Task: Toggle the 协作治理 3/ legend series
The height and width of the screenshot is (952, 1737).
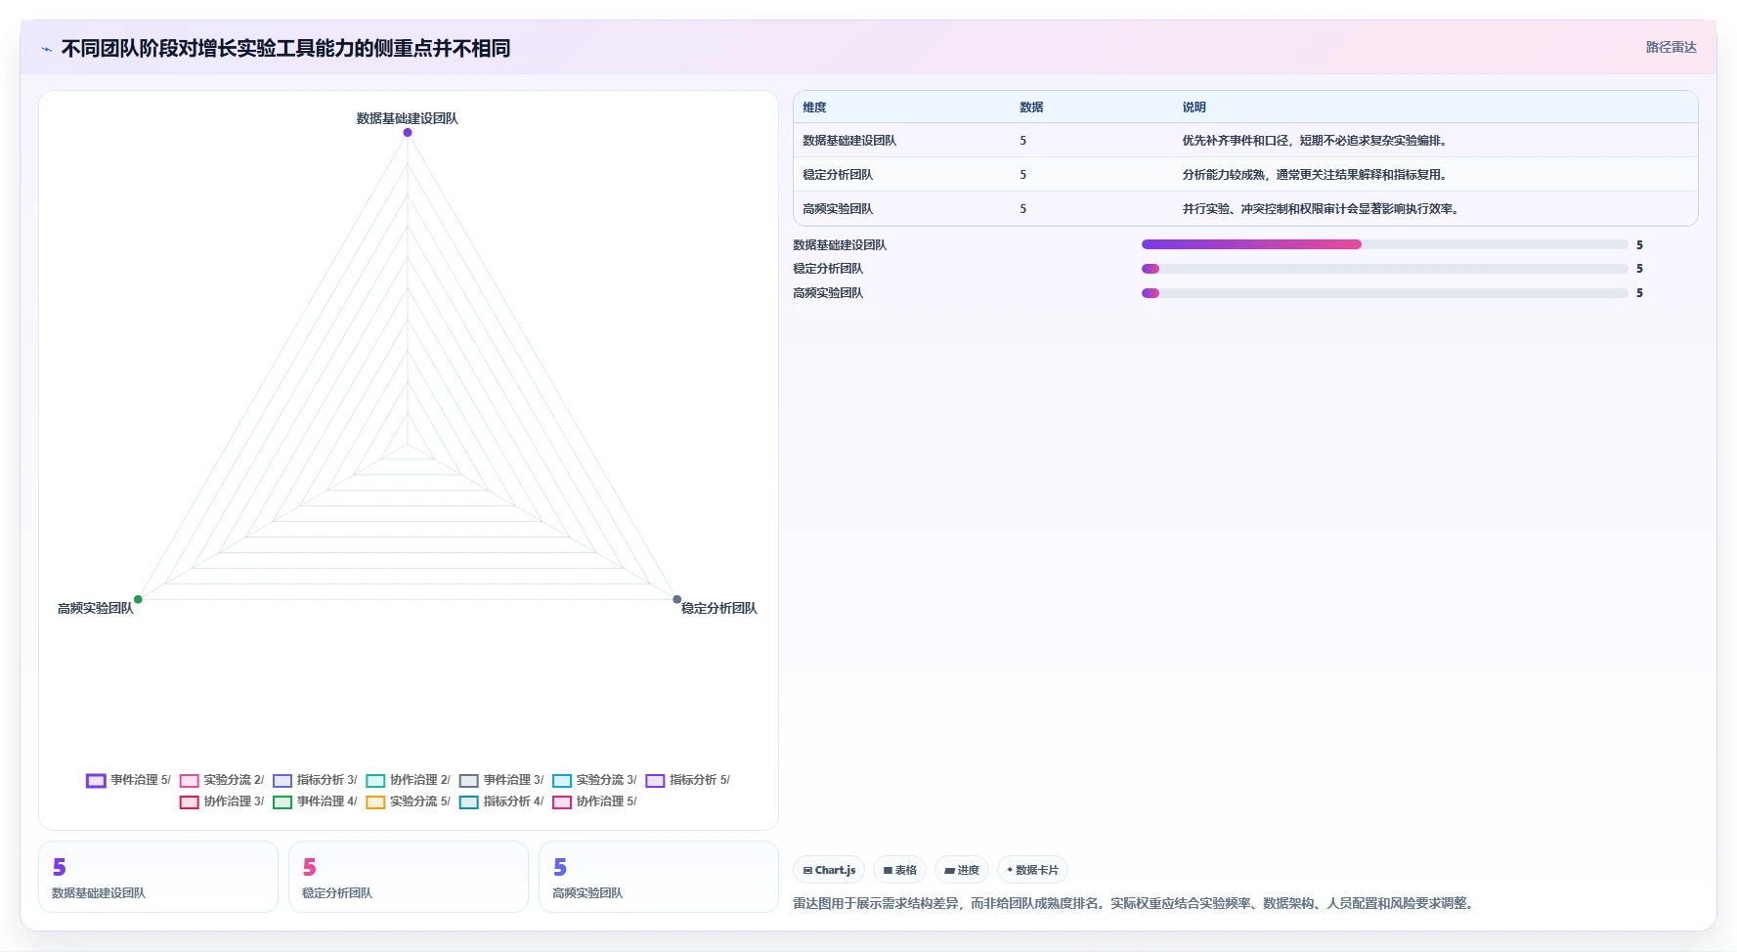Action: pyautogui.click(x=222, y=801)
